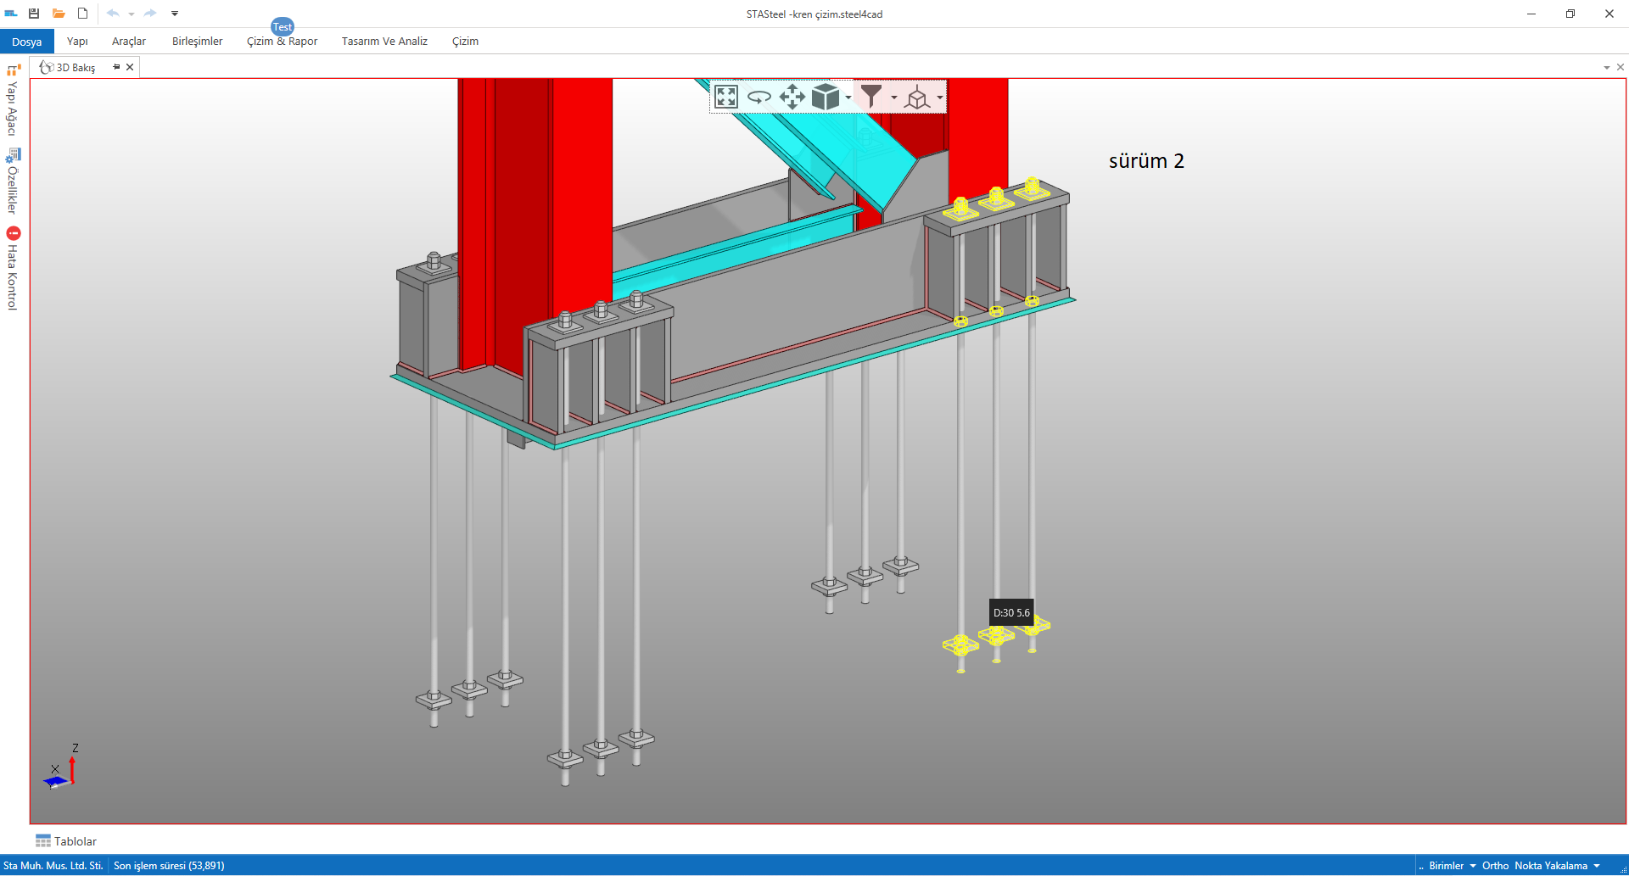Open the Dosya file menu

point(27,42)
